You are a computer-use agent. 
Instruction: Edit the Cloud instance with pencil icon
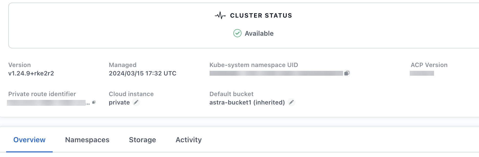click(x=136, y=102)
